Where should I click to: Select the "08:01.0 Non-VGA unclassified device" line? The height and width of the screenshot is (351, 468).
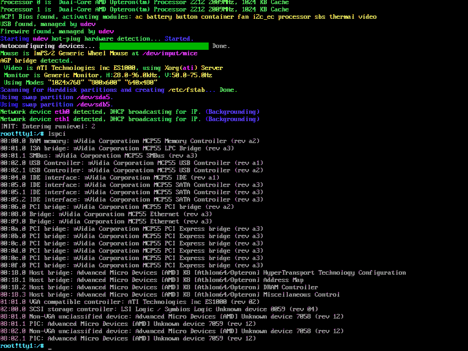[x=172, y=316]
